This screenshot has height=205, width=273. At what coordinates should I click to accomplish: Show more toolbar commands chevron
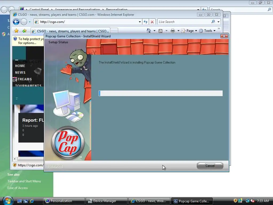coord(219,28)
